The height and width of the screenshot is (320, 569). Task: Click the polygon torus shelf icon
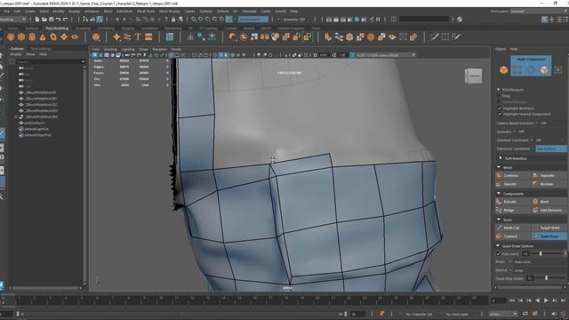pyautogui.click(x=53, y=37)
